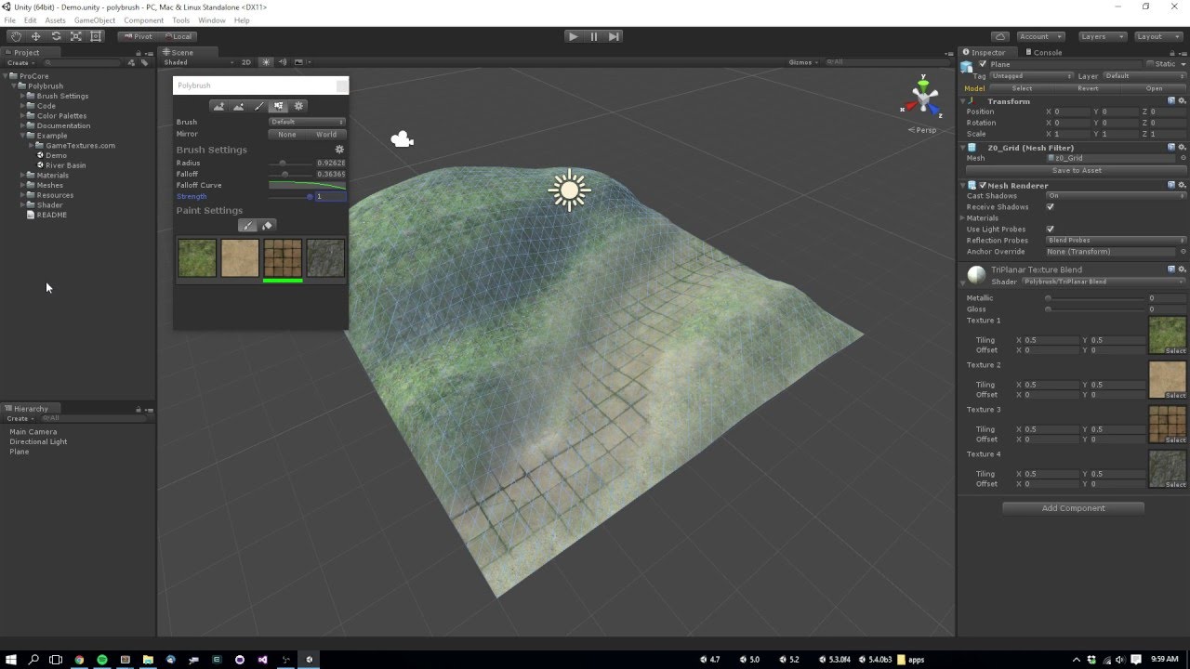
Task: Open the Layout dropdown in toolbar
Action: 1157,36
